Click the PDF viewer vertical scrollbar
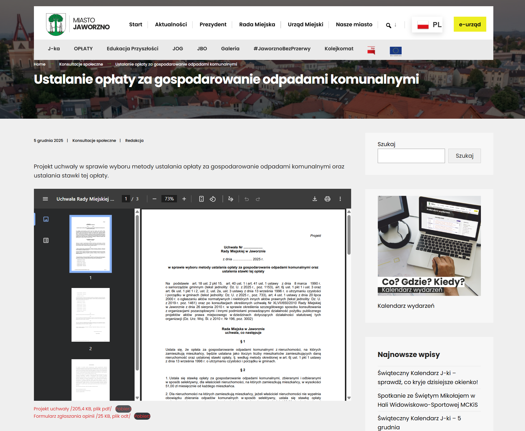The height and width of the screenshot is (431, 525). pos(349,283)
